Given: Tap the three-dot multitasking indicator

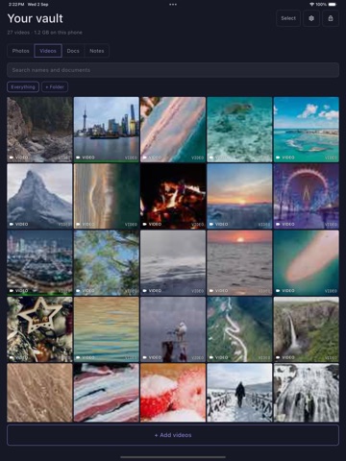Looking at the screenshot, I should pyautogui.click(x=173, y=5).
